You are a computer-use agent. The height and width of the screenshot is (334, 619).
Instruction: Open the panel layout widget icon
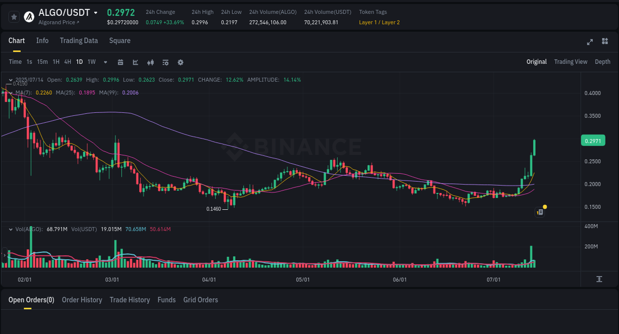pyautogui.click(x=605, y=42)
